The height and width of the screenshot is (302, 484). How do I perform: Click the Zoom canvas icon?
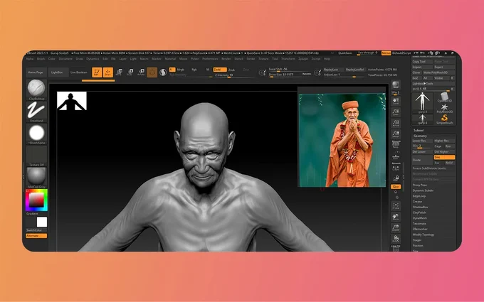tap(396, 112)
